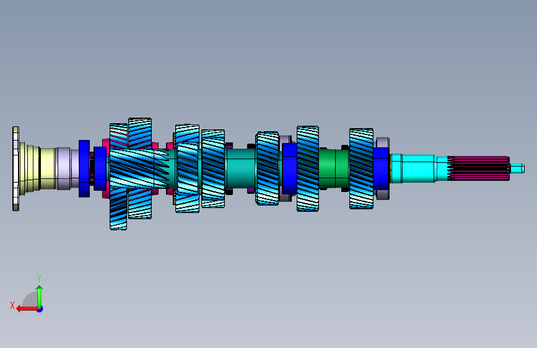Select the white flange at shaft's far left end
The image size is (537, 348).
[x=15, y=168]
